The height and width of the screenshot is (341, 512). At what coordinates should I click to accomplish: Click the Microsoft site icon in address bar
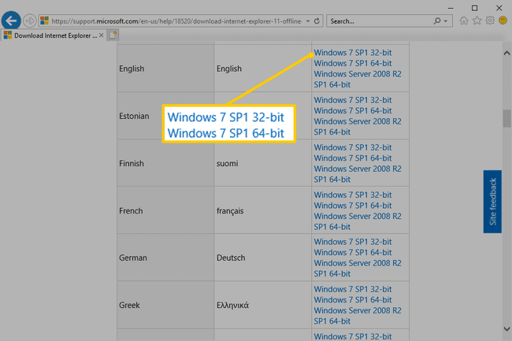point(44,21)
